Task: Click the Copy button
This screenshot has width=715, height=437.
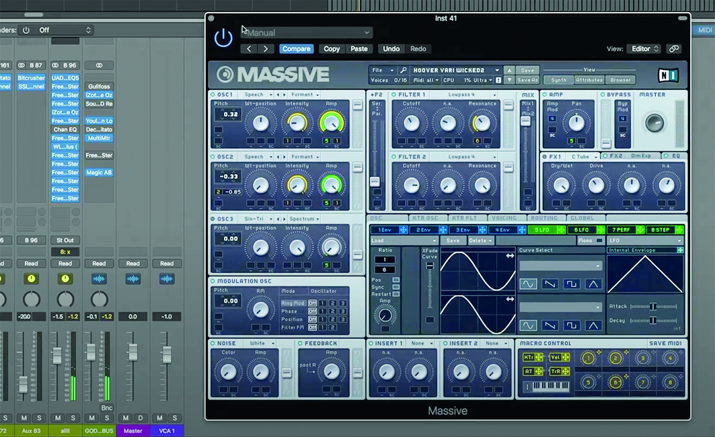Action: tap(332, 49)
